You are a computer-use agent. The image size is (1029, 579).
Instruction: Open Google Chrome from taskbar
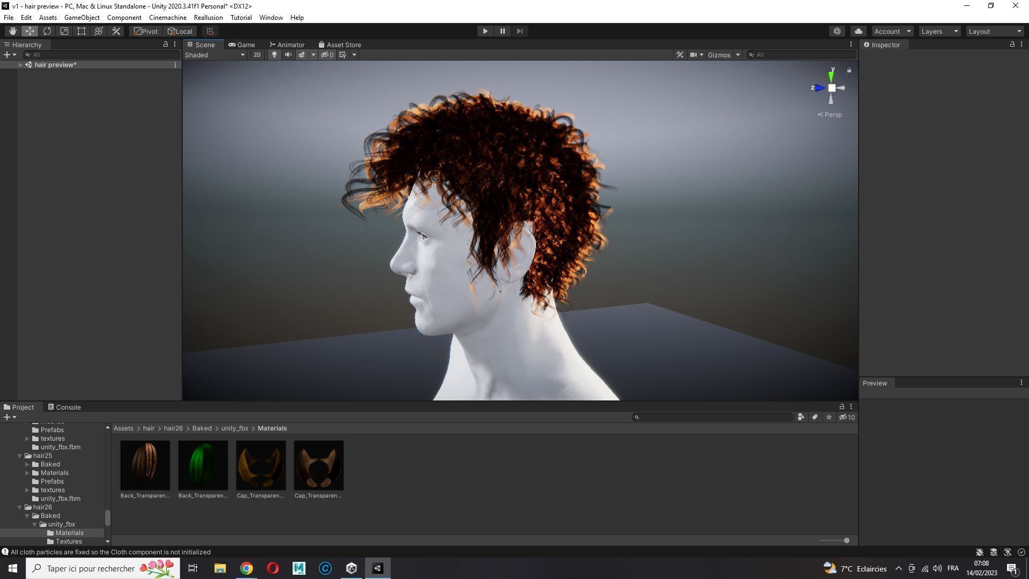[246, 568]
